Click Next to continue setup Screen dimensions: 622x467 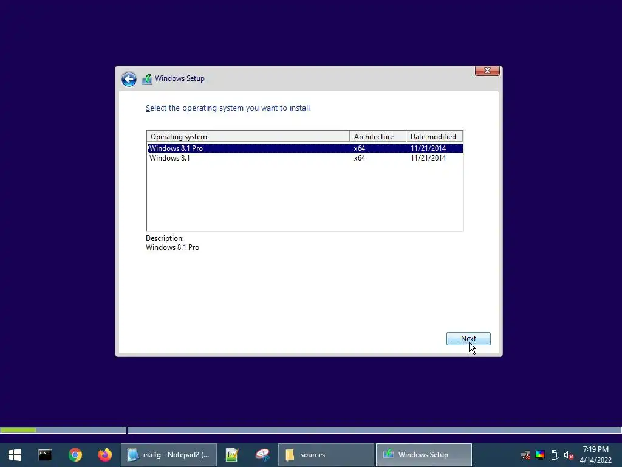coord(468,339)
